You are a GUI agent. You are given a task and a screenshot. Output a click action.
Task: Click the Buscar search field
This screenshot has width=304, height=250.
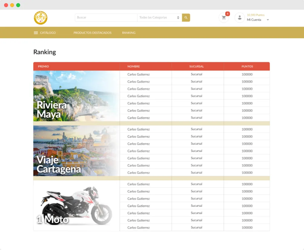click(x=106, y=18)
